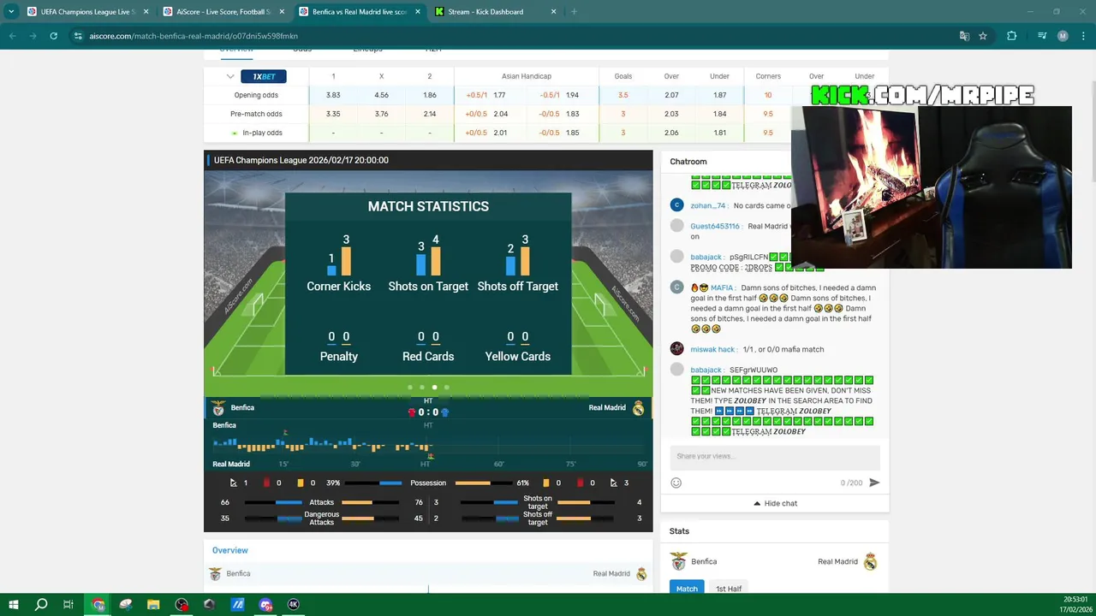
Task: Close the UEFA Champions League tab
Action: pyautogui.click(x=146, y=12)
